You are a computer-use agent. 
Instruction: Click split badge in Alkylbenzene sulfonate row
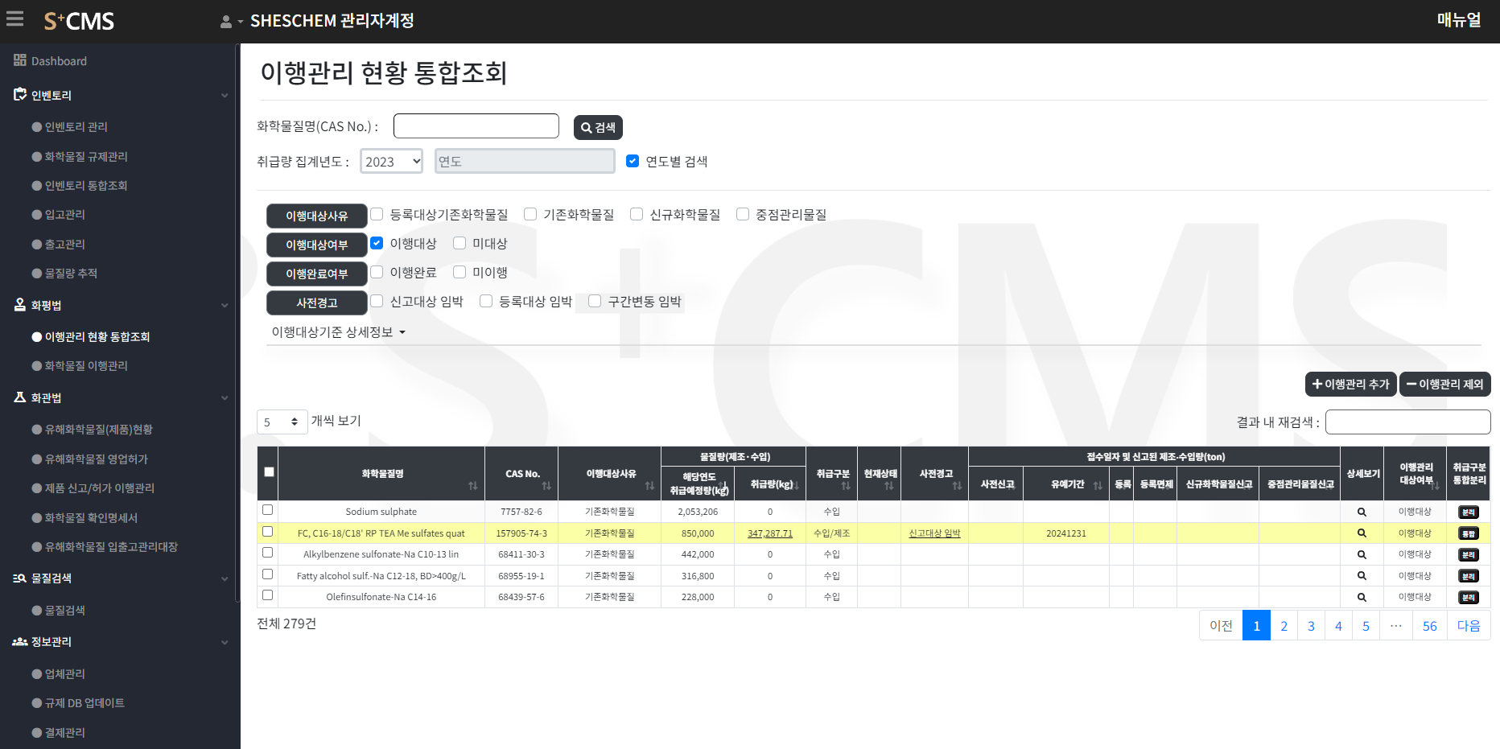(1468, 555)
